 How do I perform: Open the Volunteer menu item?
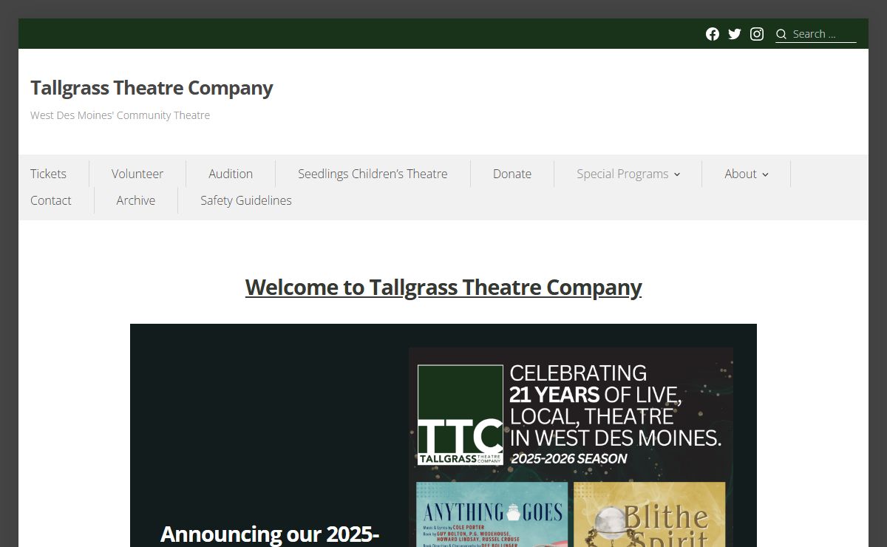click(x=137, y=174)
